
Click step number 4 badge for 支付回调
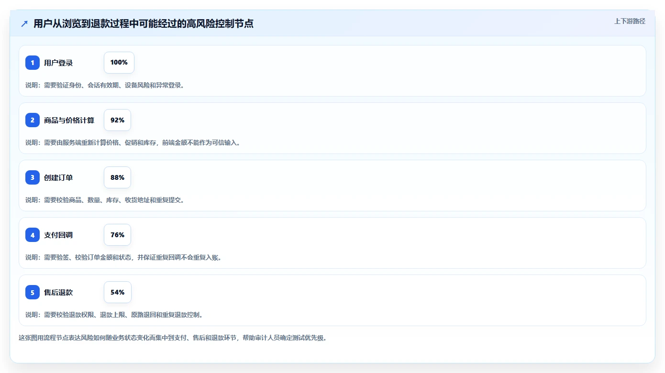(33, 235)
